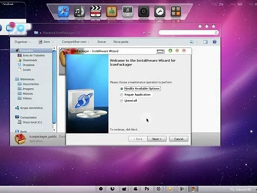Click the gear-like taskbar icon right of Ps
257x193 pixels.
point(158,189)
